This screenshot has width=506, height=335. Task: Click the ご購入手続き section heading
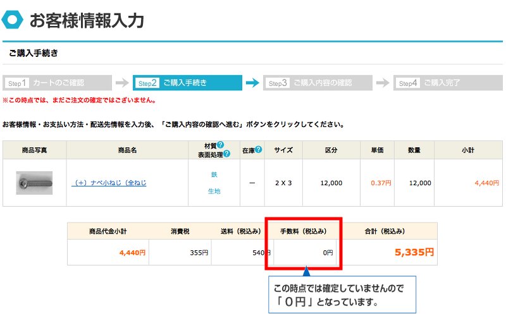(34, 53)
